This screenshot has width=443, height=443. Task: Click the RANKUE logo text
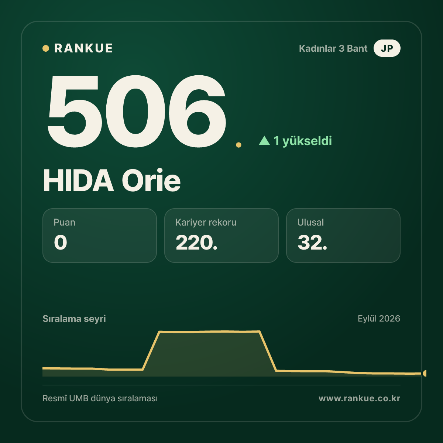83,48
